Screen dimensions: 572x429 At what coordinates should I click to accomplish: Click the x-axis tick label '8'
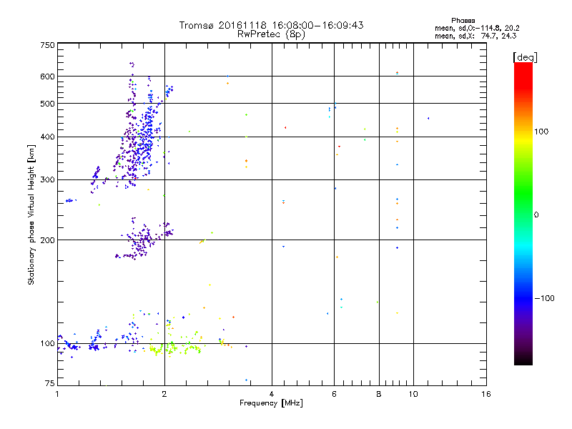379,394
